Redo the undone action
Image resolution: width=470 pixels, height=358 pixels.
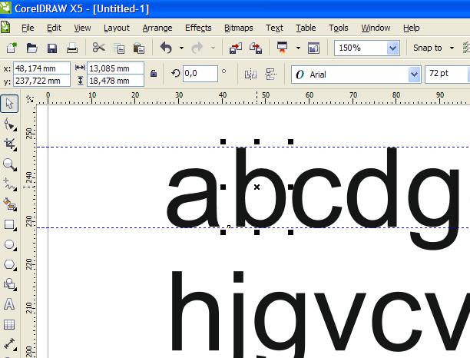197,48
